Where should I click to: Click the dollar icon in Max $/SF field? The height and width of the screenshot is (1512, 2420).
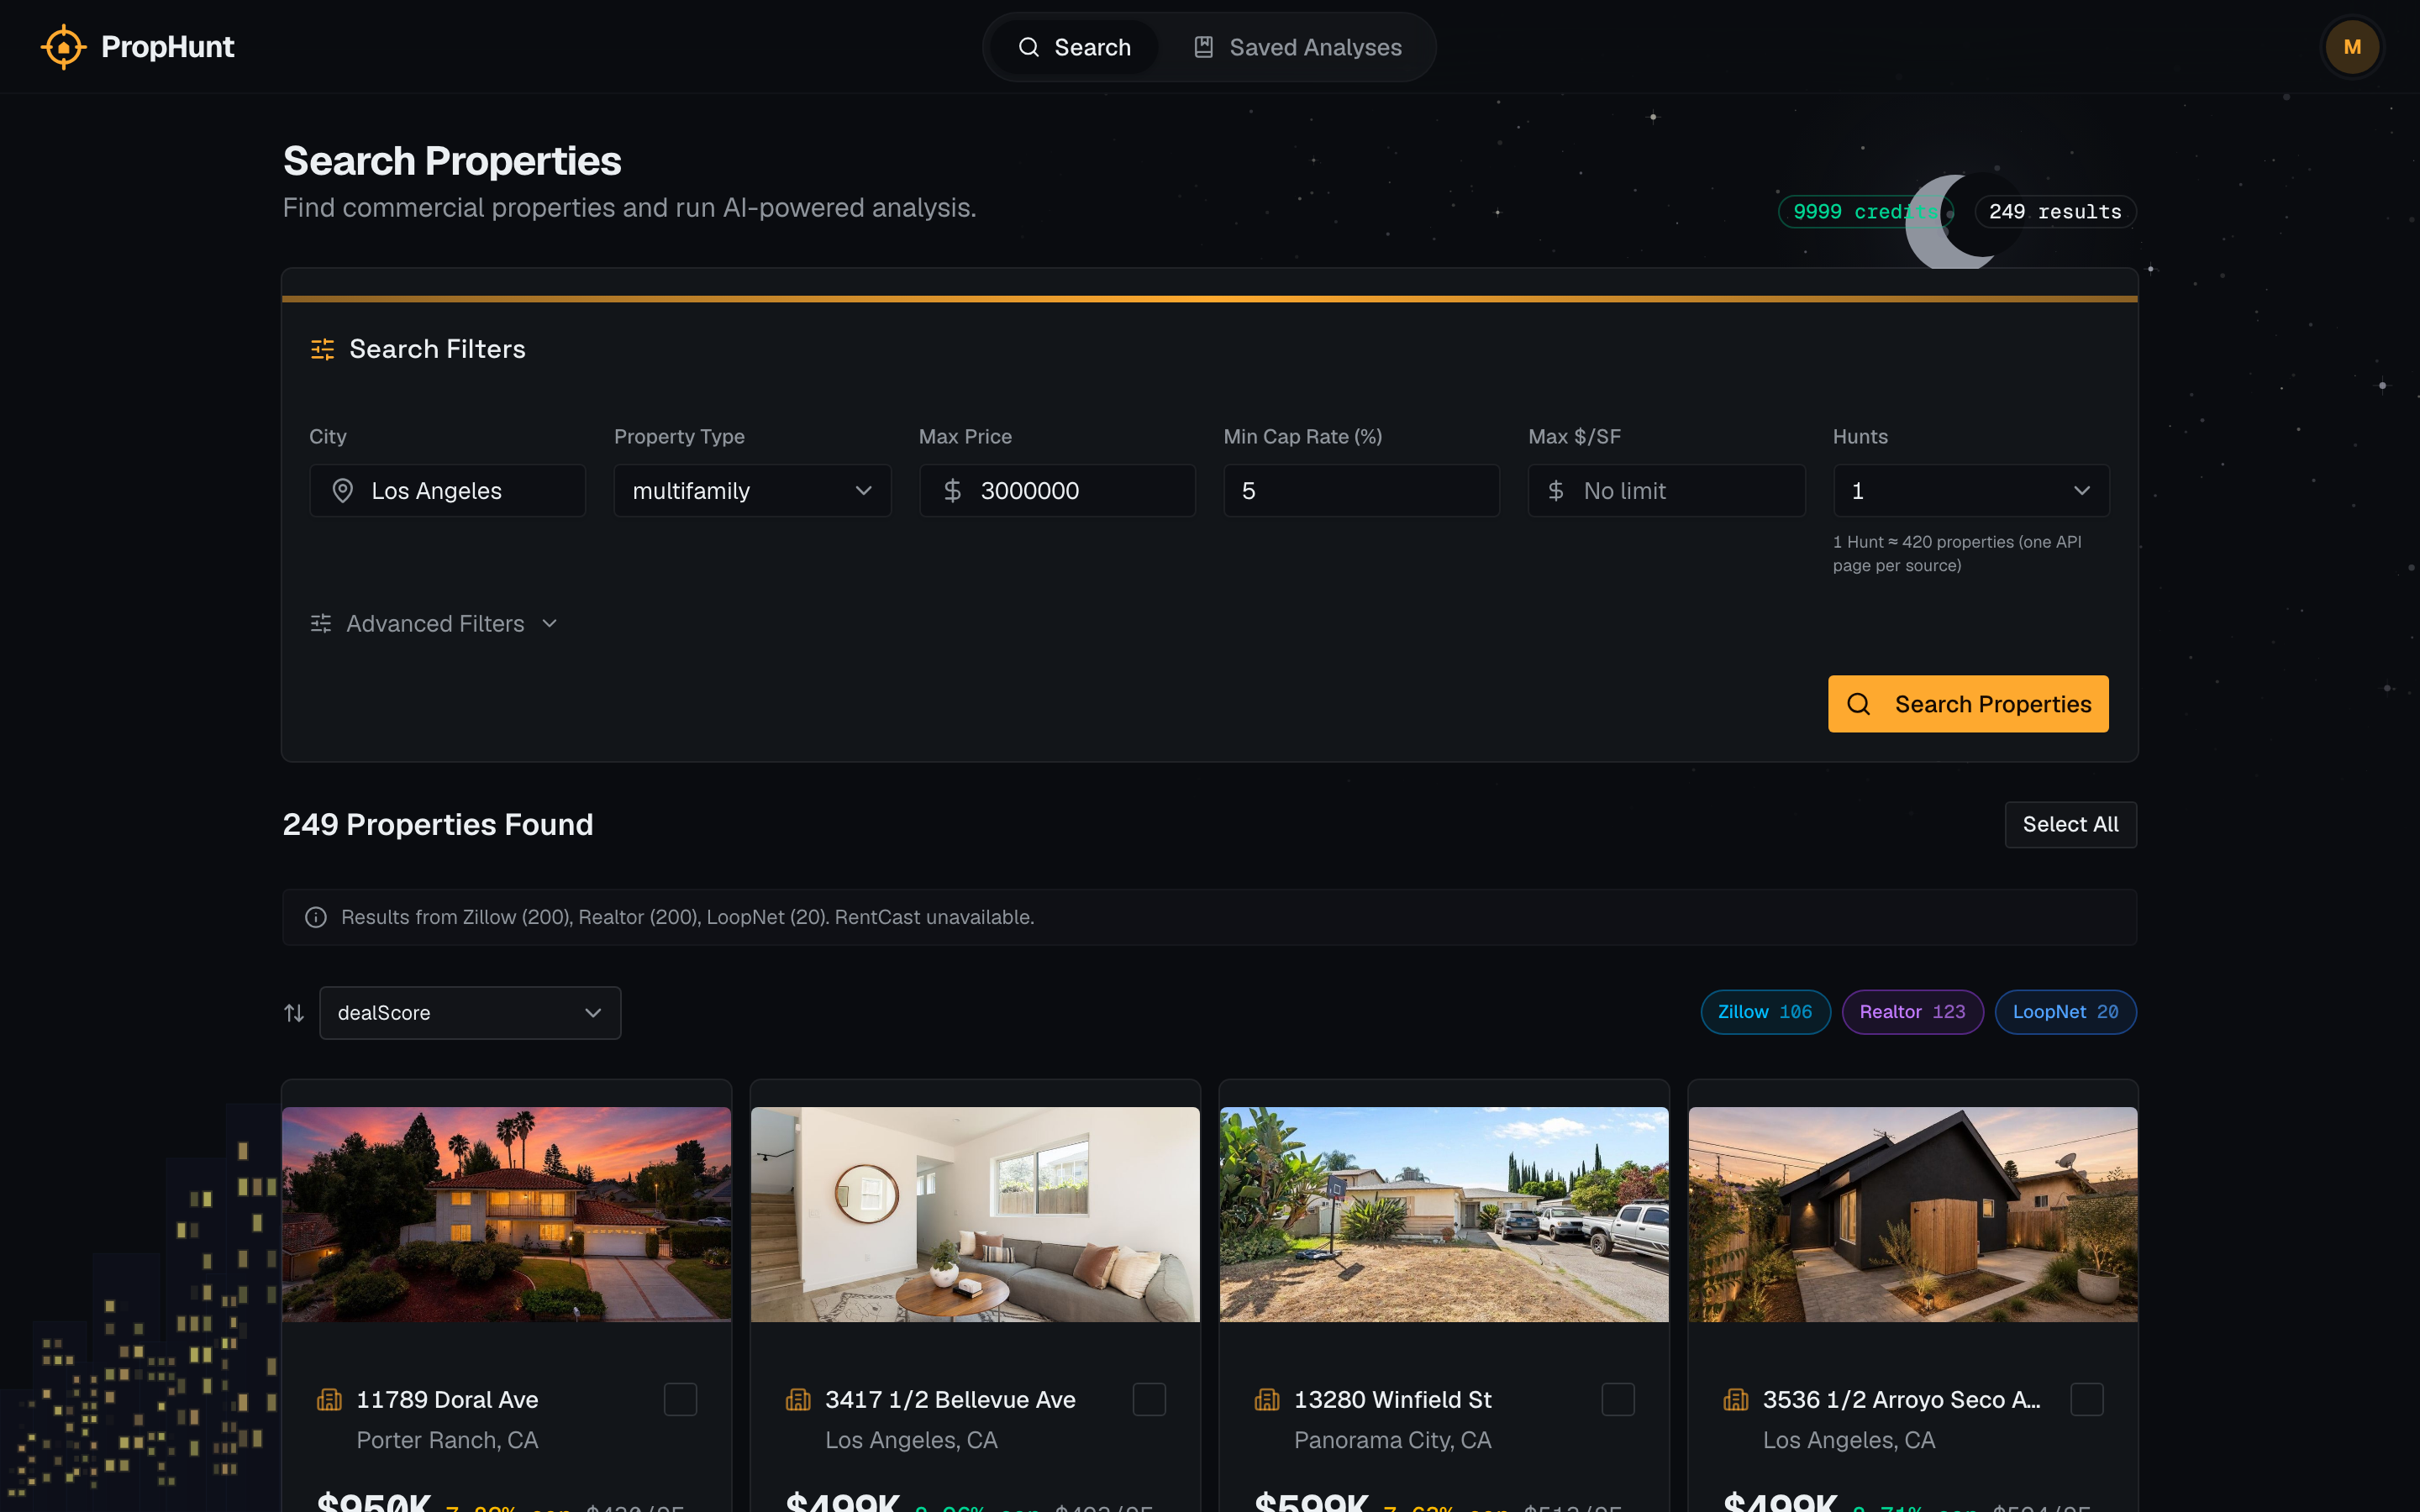pos(1555,490)
